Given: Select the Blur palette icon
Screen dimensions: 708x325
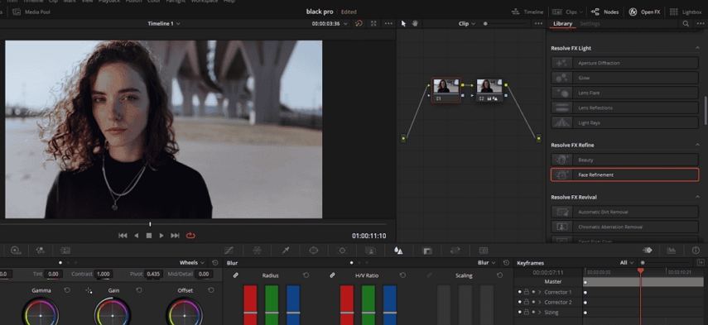Looking at the screenshot, I should tap(398, 251).
